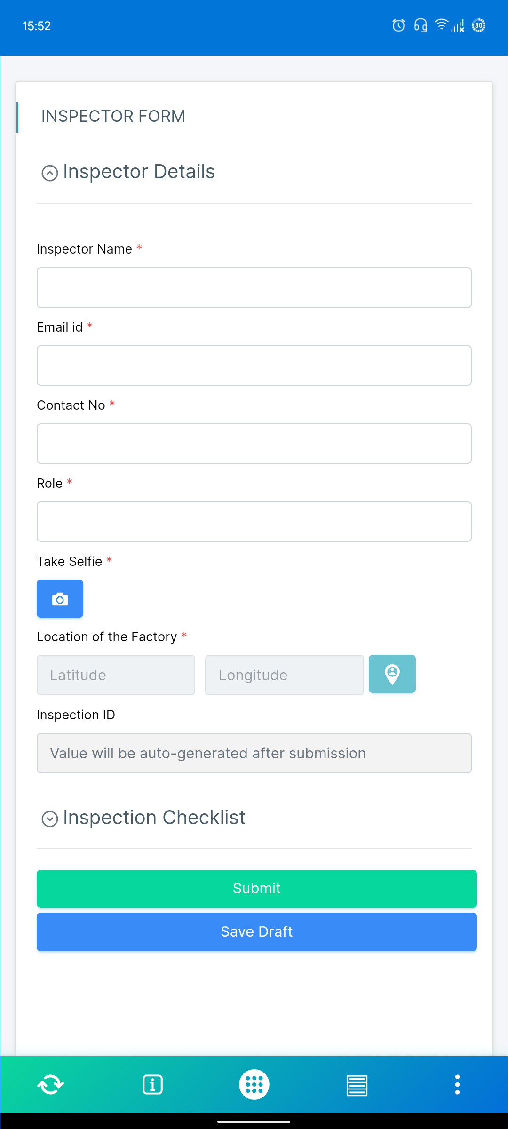The image size is (508, 1129).
Task: Open the three-dot overflow menu
Action: click(x=457, y=1084)
